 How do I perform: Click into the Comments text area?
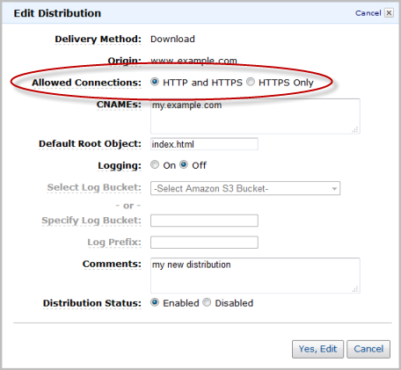255,275
